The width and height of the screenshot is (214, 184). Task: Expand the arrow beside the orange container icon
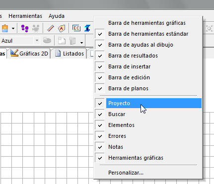click(x=13, y=28)
